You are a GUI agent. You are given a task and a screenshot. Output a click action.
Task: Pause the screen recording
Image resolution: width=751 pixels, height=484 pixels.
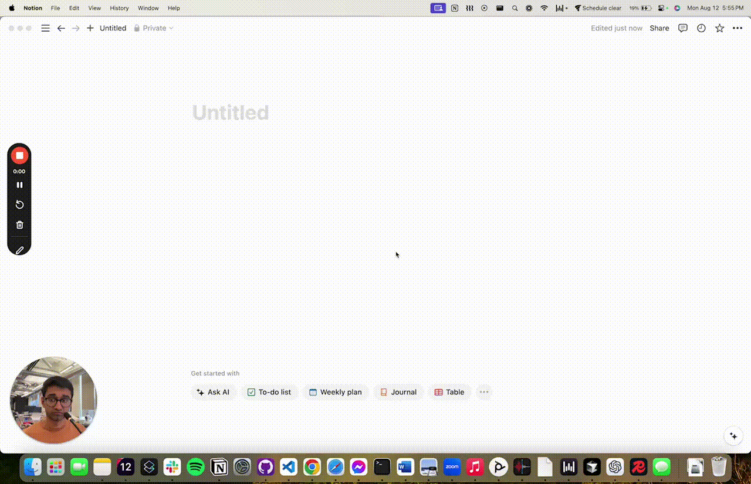pos(19,185)
